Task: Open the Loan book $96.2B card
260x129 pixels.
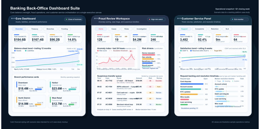Action: (x=56, y=38)
